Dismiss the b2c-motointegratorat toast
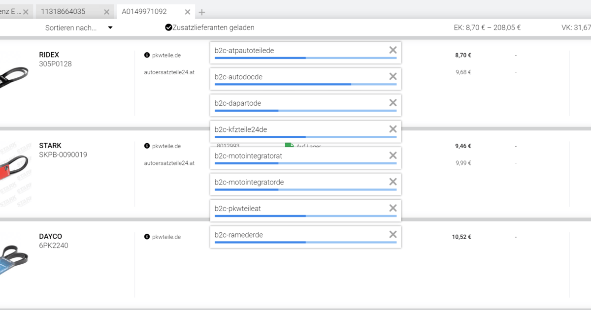The height and width of the screenshot is (310, 591). 393,155
